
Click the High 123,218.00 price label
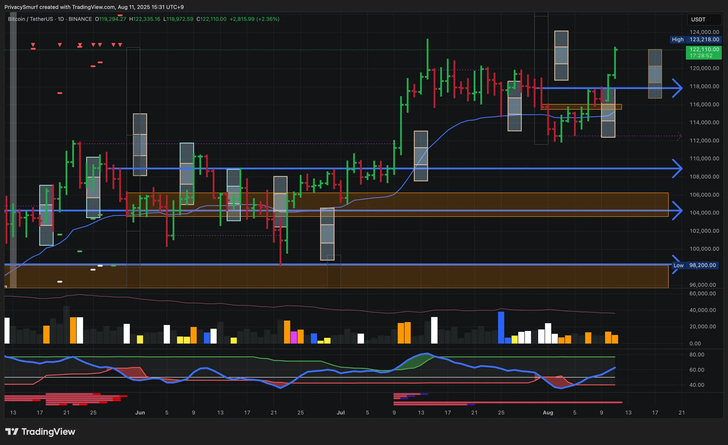pos(696,39)
